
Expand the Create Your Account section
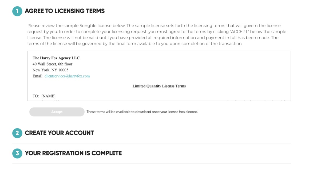coord(59,133)
